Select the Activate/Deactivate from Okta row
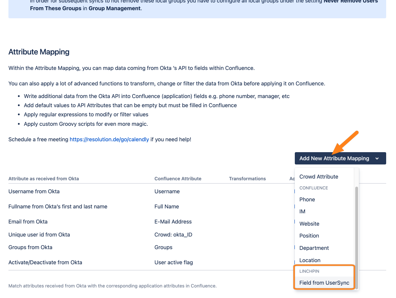 [45, 263]
